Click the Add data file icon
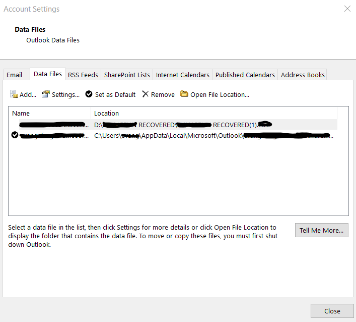Image resolution: width=356 pixels, height=322 pixels. pos(14,94)
